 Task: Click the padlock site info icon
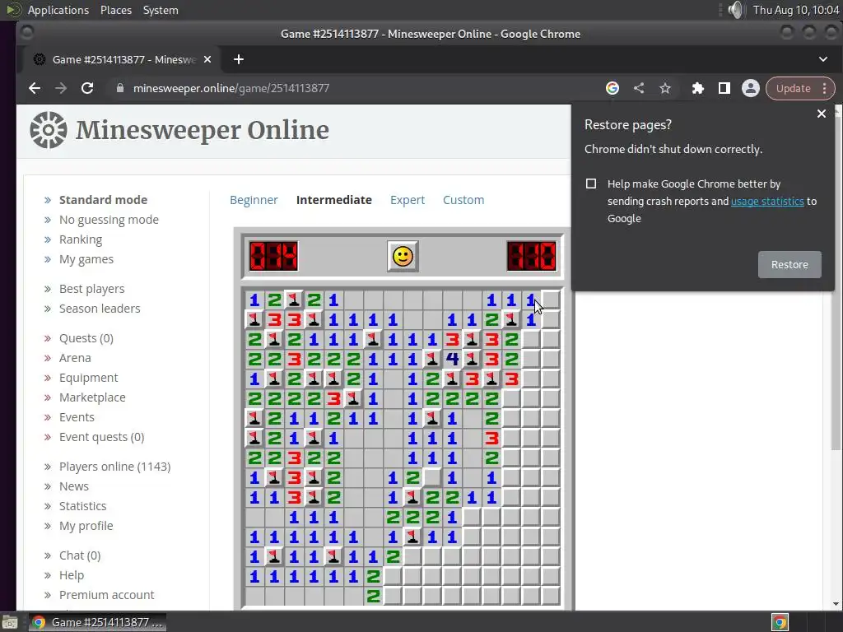click(x=120, y=88)
